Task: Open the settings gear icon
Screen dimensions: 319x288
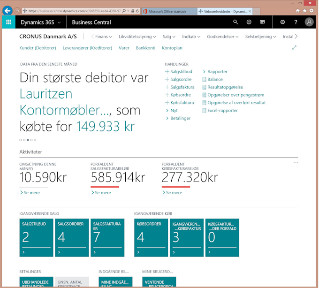Action: point(282,22)
